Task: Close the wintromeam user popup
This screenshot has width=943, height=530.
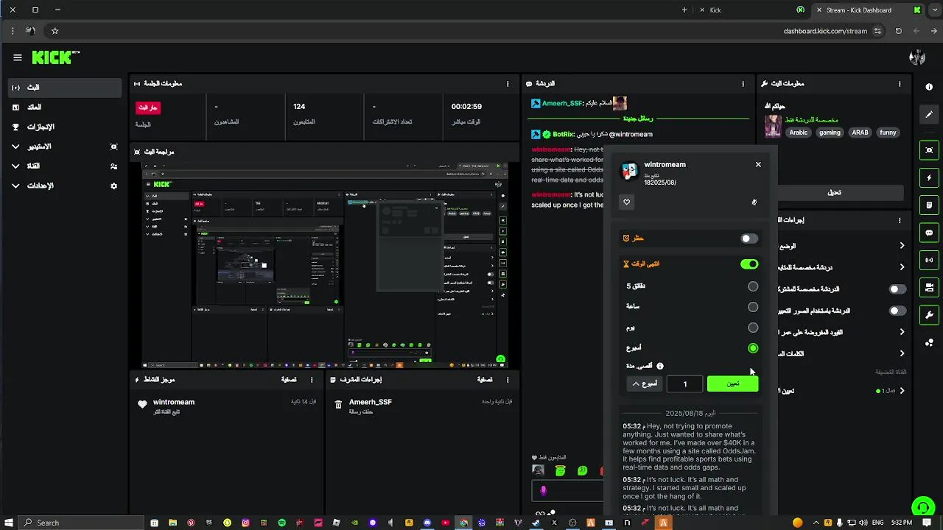Action: [x=758, y=165]
